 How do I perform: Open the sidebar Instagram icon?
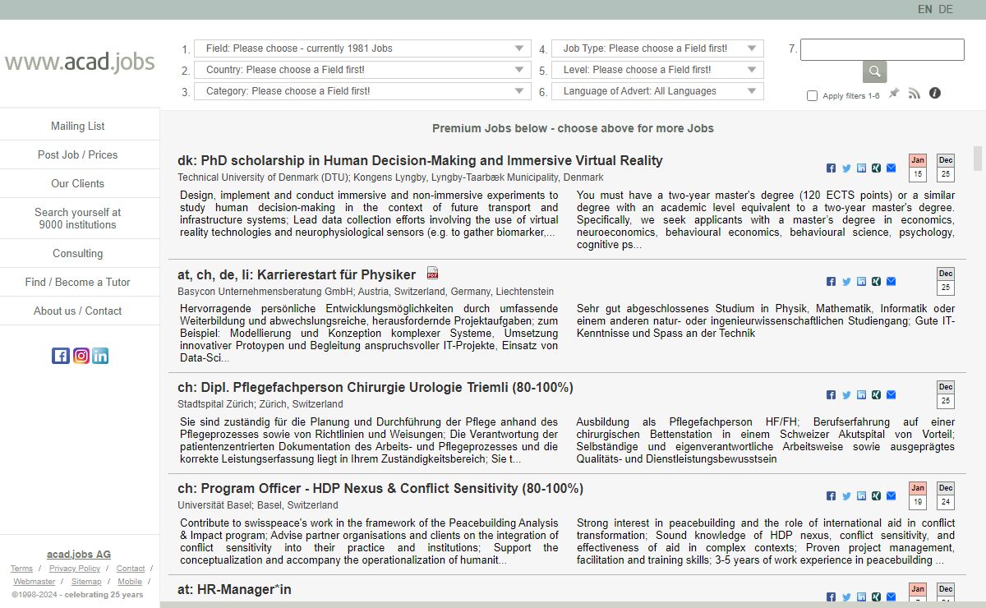tap(81, 356)
